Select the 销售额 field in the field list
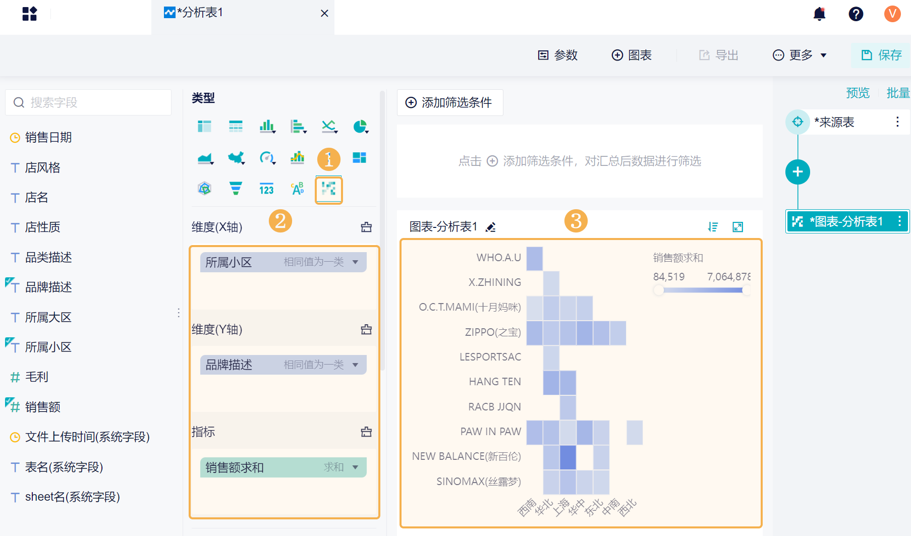 pyautogui.click(x=43, y=407)
